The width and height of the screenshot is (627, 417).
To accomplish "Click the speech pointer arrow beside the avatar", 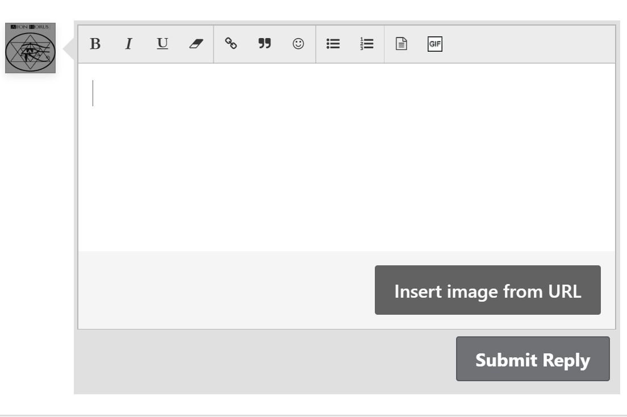I will click(69, 49).
